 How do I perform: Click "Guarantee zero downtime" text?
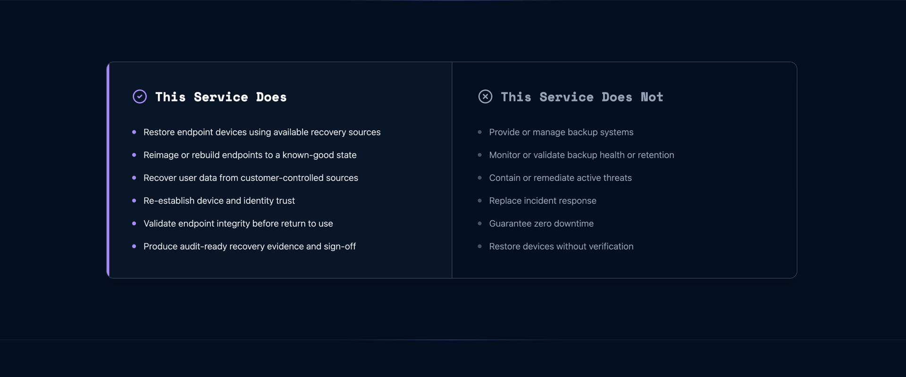pos(541,224)
